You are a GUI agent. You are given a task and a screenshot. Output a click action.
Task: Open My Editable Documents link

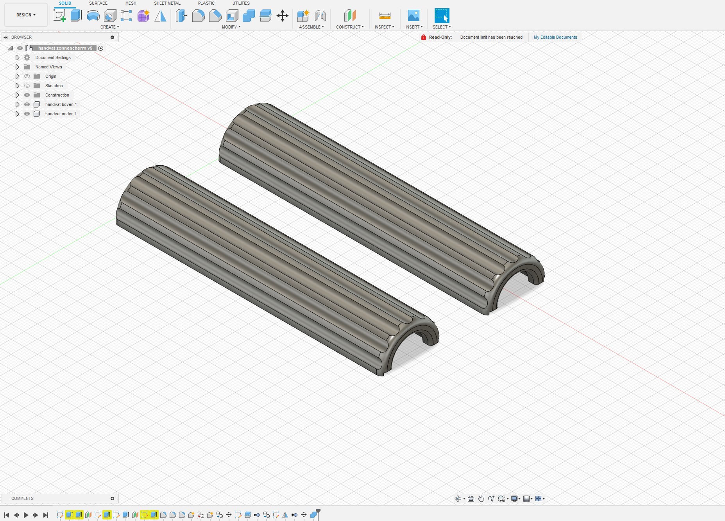click(x=555, y=37)
